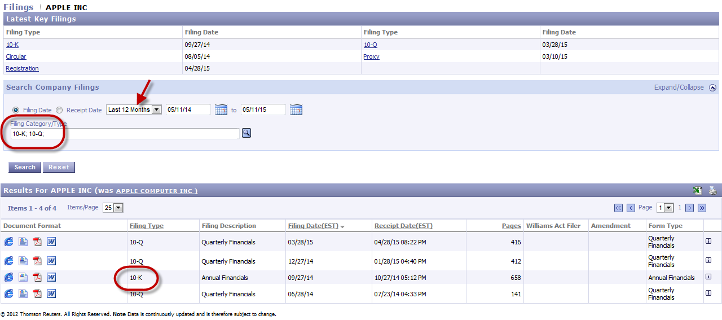Screen dimensions: 722x320
Task: Click the Search button
Action: tap(25, 167)
